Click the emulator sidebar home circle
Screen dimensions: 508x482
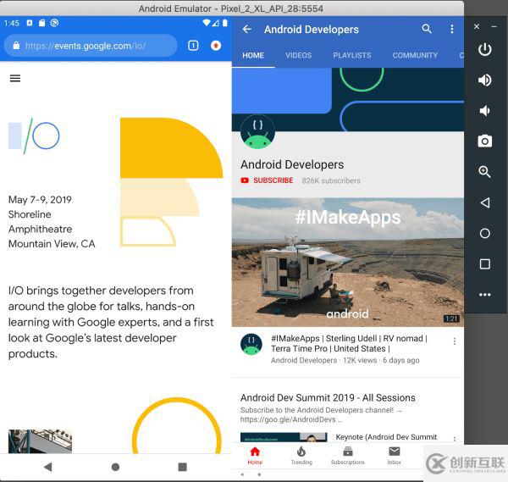pos(484,233)
